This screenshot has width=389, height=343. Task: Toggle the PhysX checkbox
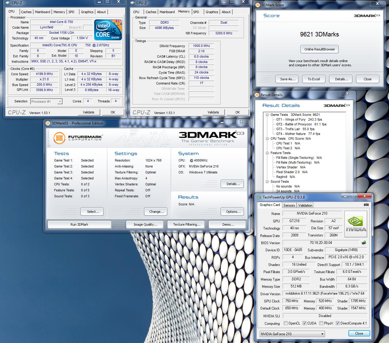tap(321, 323)
